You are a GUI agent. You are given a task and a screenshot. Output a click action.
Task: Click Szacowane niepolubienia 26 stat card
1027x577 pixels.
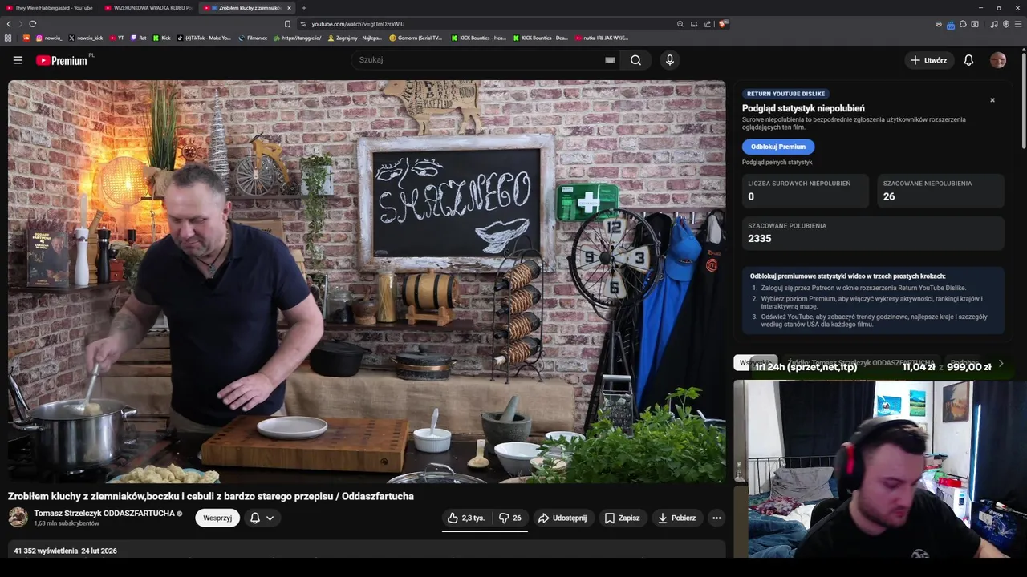(940, 190)
